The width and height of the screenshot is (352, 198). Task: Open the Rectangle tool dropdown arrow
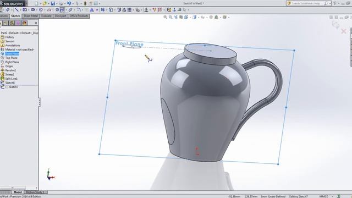point(29,10)
